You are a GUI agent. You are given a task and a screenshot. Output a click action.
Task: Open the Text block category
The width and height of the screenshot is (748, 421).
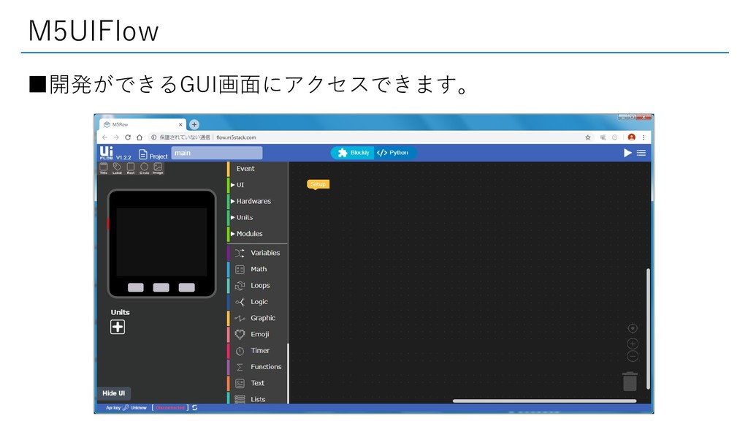[x=258, y=383]
